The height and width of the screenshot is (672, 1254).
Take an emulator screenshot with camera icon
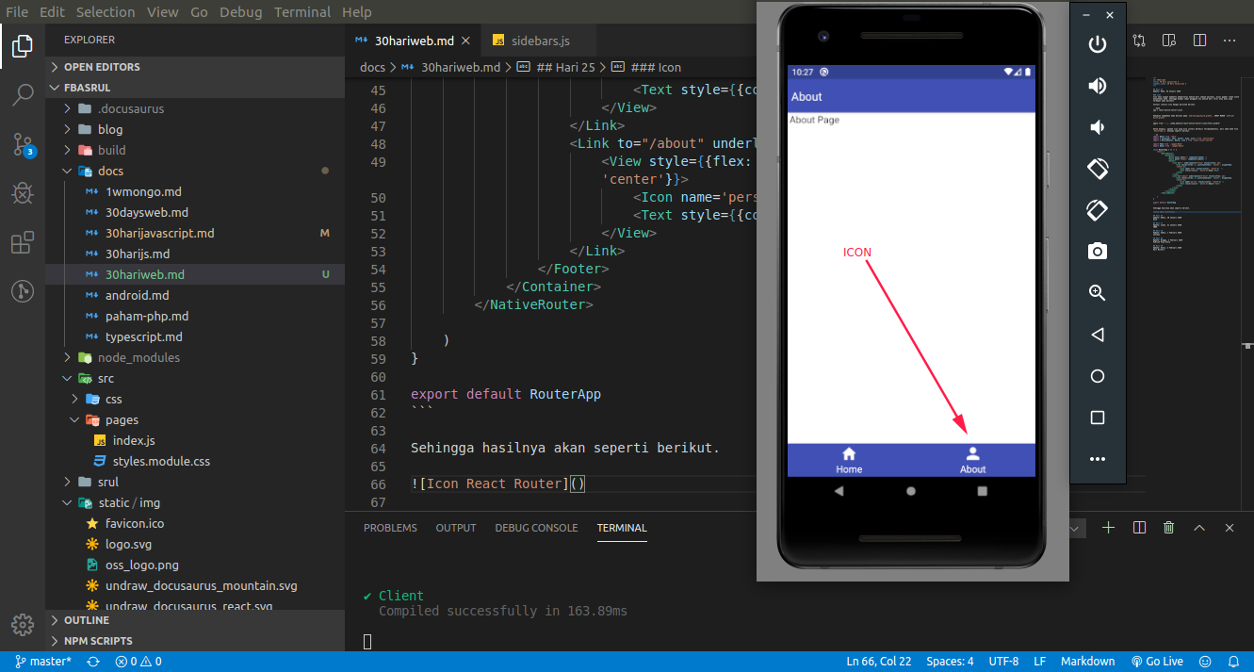pyautogui.click(x=1097, y=252)
